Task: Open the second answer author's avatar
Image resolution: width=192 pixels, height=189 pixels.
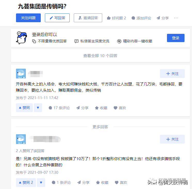Action: click(21, 139)
